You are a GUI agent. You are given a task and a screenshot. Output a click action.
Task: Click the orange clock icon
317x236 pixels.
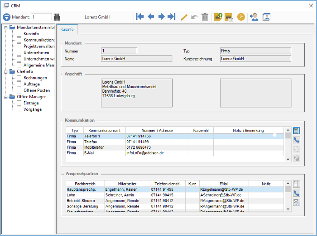click(x=241, y=17)
